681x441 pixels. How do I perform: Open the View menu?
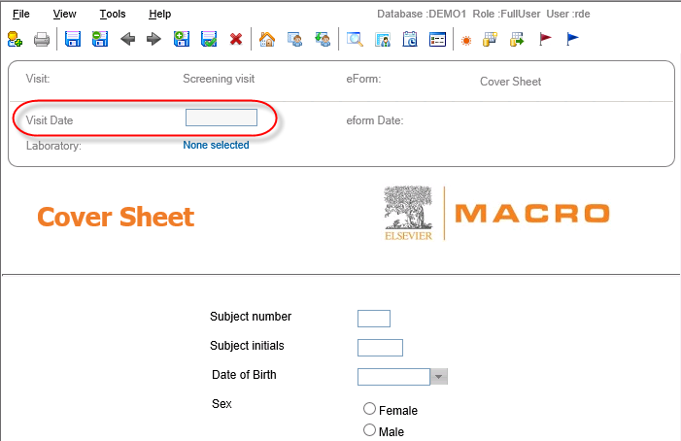(x=64, y=14)
